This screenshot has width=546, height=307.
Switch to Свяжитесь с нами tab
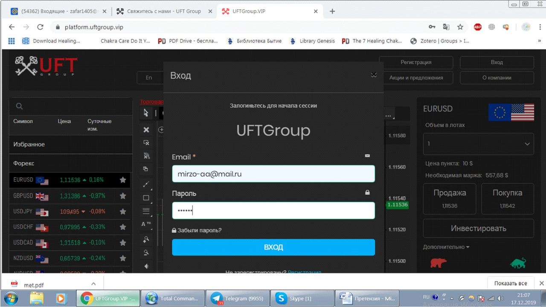[163, 11]
